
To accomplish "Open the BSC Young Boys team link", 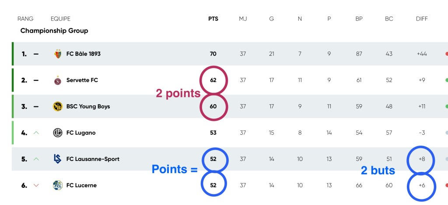I will tap(88, 106).
